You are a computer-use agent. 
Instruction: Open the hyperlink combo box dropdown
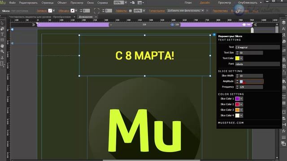tap(203, 11)
